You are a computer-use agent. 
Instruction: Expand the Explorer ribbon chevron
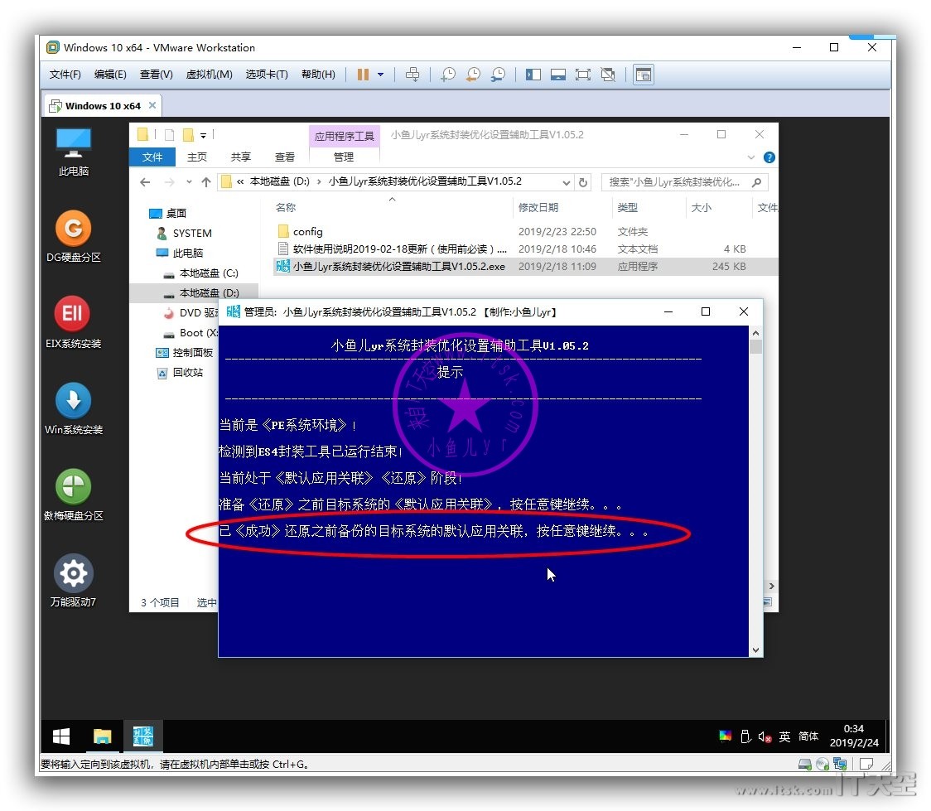(x=751, y=157)
